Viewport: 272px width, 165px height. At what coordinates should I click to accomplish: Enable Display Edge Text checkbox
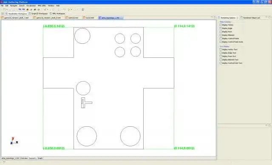(221, 53)
